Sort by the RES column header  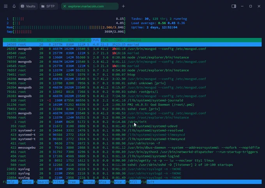[x=71, y=40]
